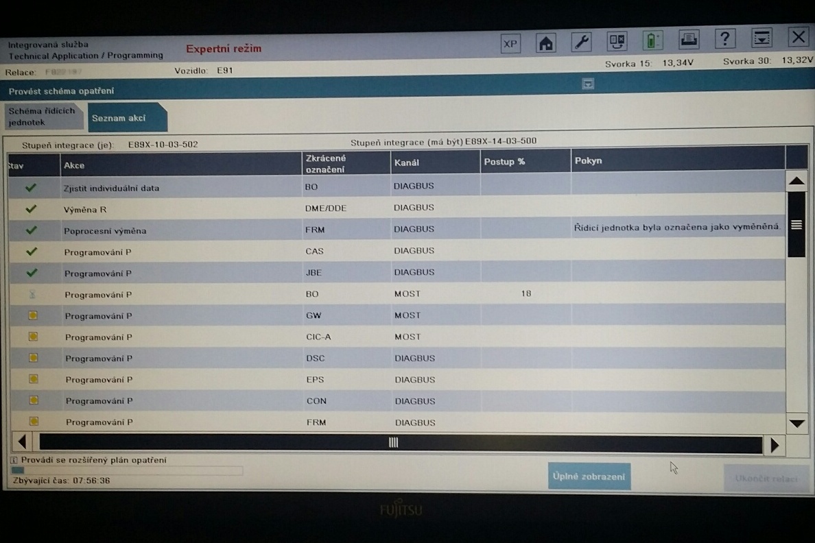Click the control unit swap icon
This screenshot has width=815, height=543.
pos(617,42)
